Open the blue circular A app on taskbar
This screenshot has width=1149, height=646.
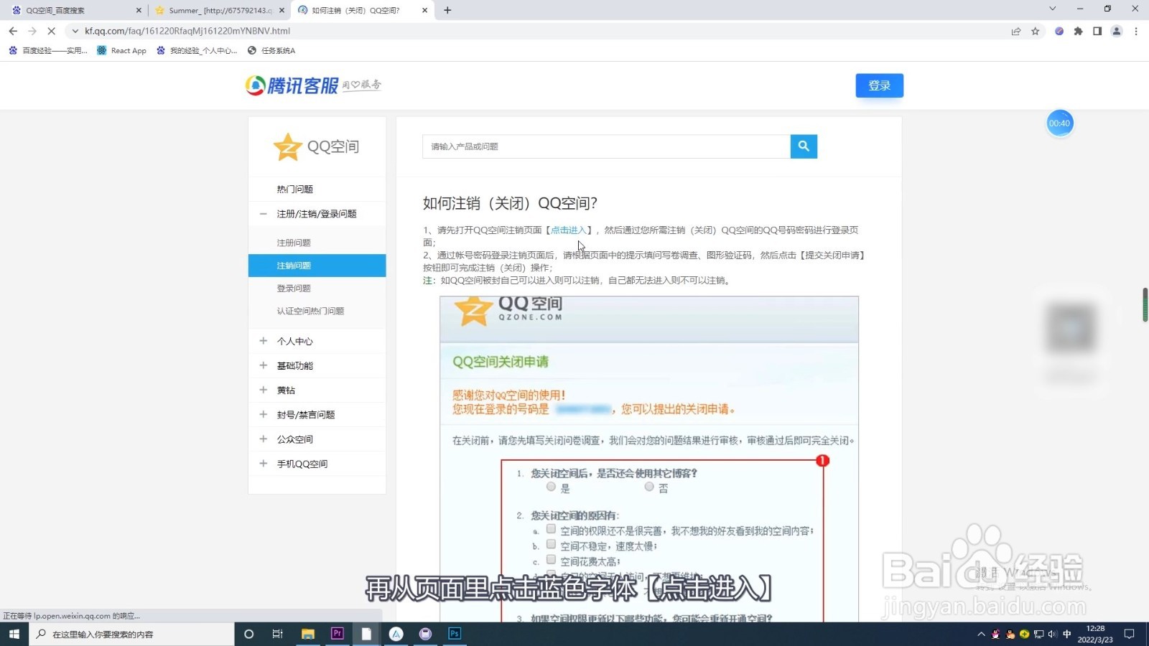click(x=396, y=634)
